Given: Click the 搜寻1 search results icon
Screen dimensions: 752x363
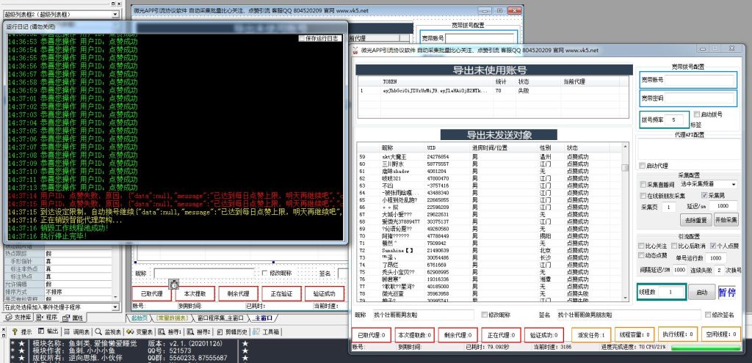Looking at the screenshot, I should point(160,331).
